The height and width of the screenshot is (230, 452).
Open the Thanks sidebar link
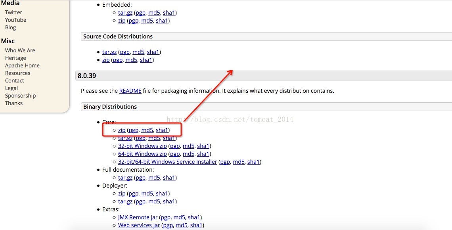[13, 103]
